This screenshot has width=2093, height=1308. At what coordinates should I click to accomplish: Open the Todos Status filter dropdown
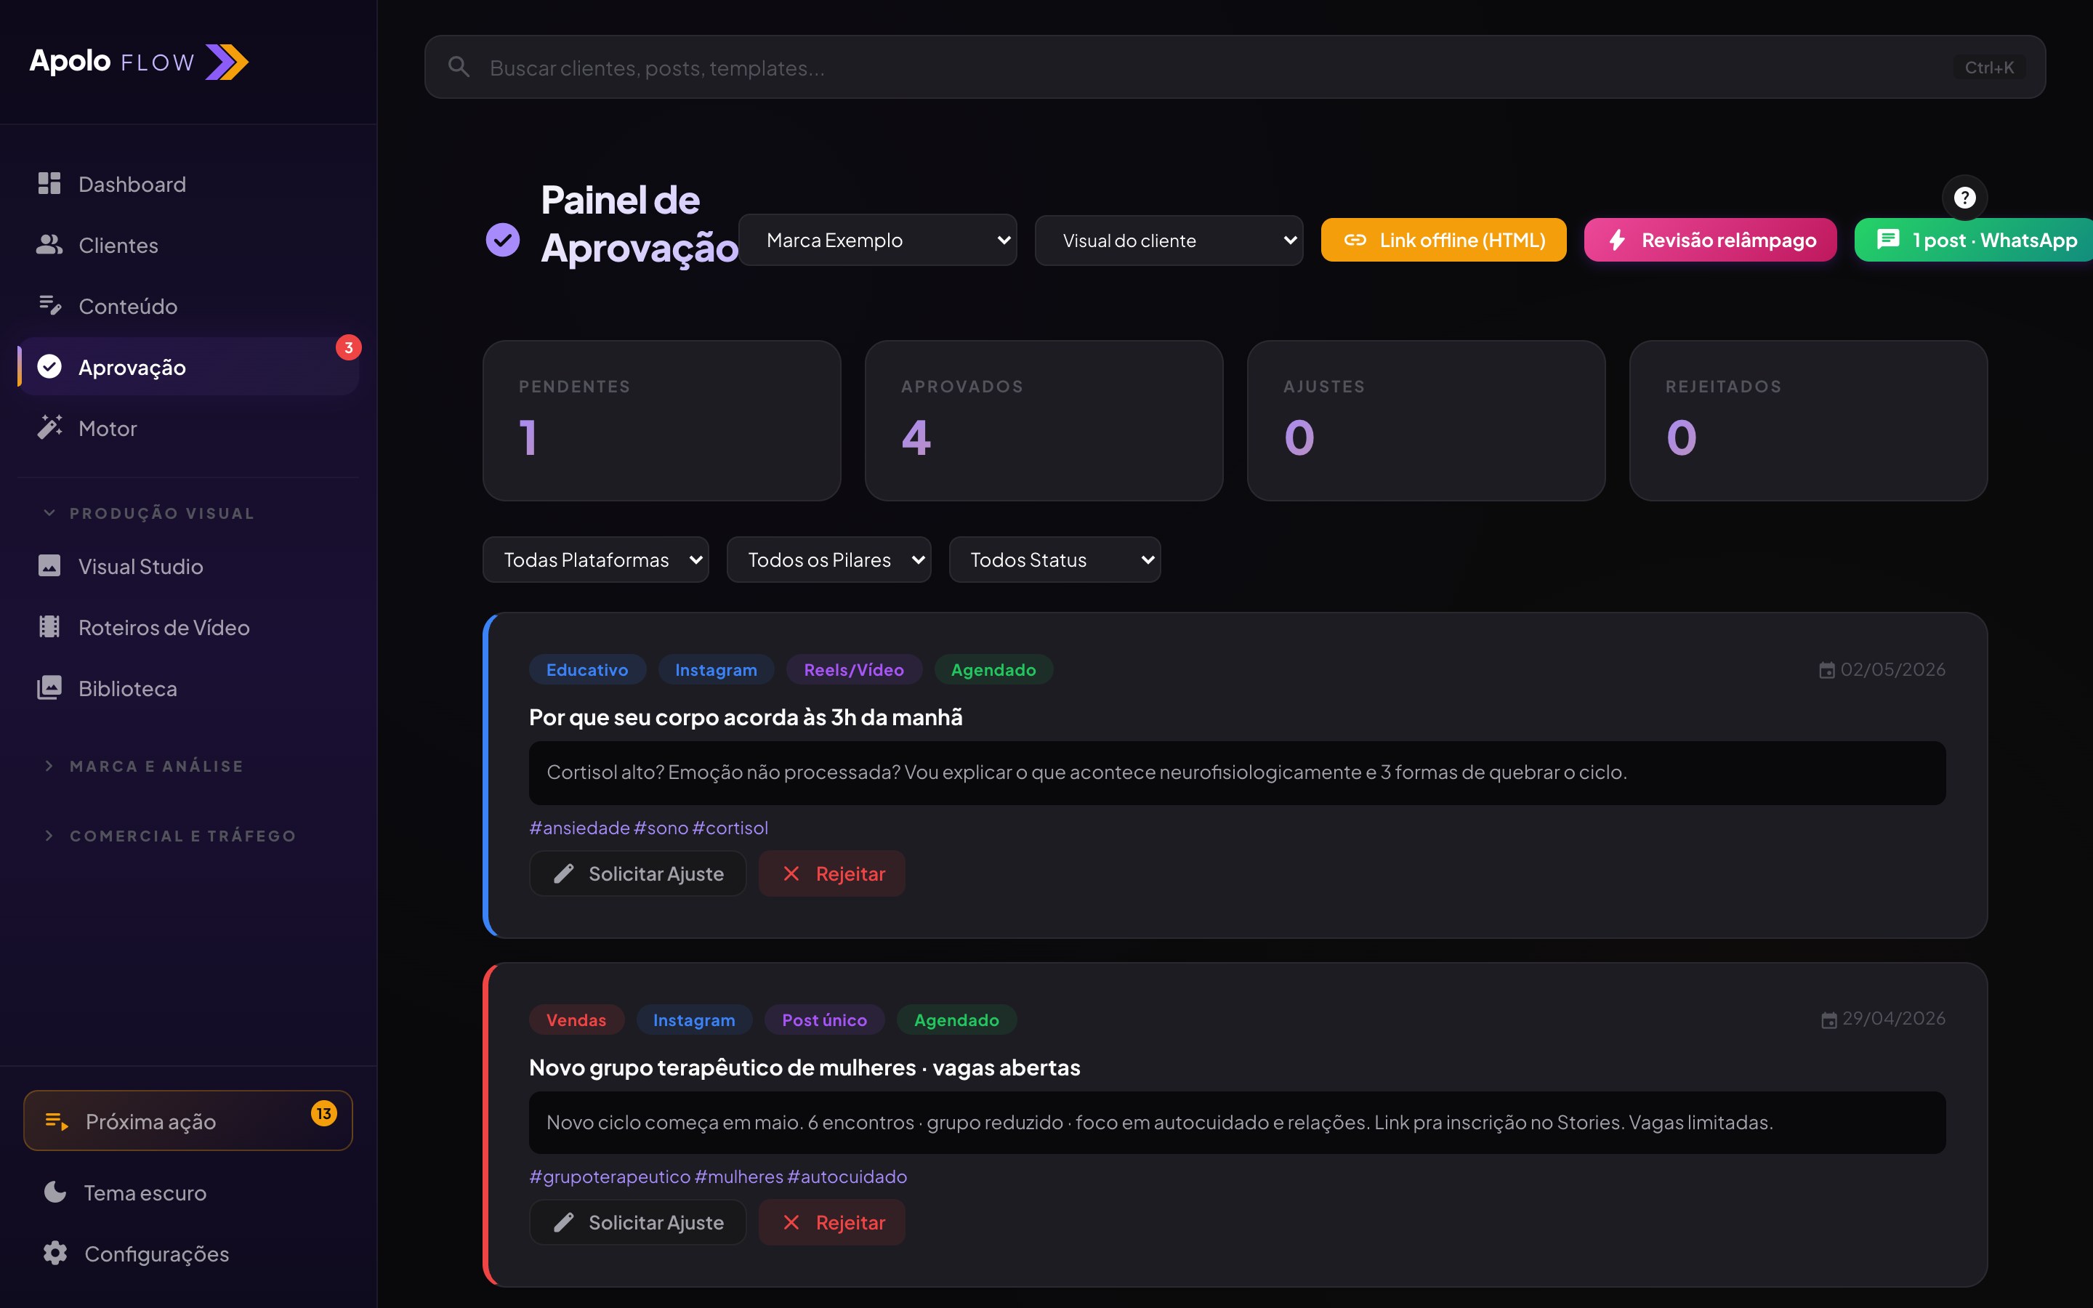pos(1054,560)
